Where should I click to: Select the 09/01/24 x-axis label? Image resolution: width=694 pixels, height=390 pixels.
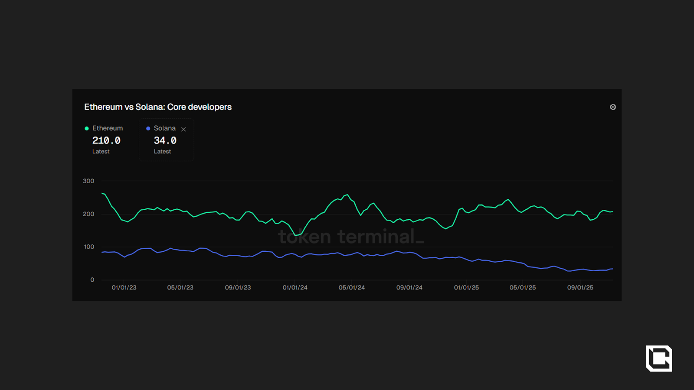[409, 288]
